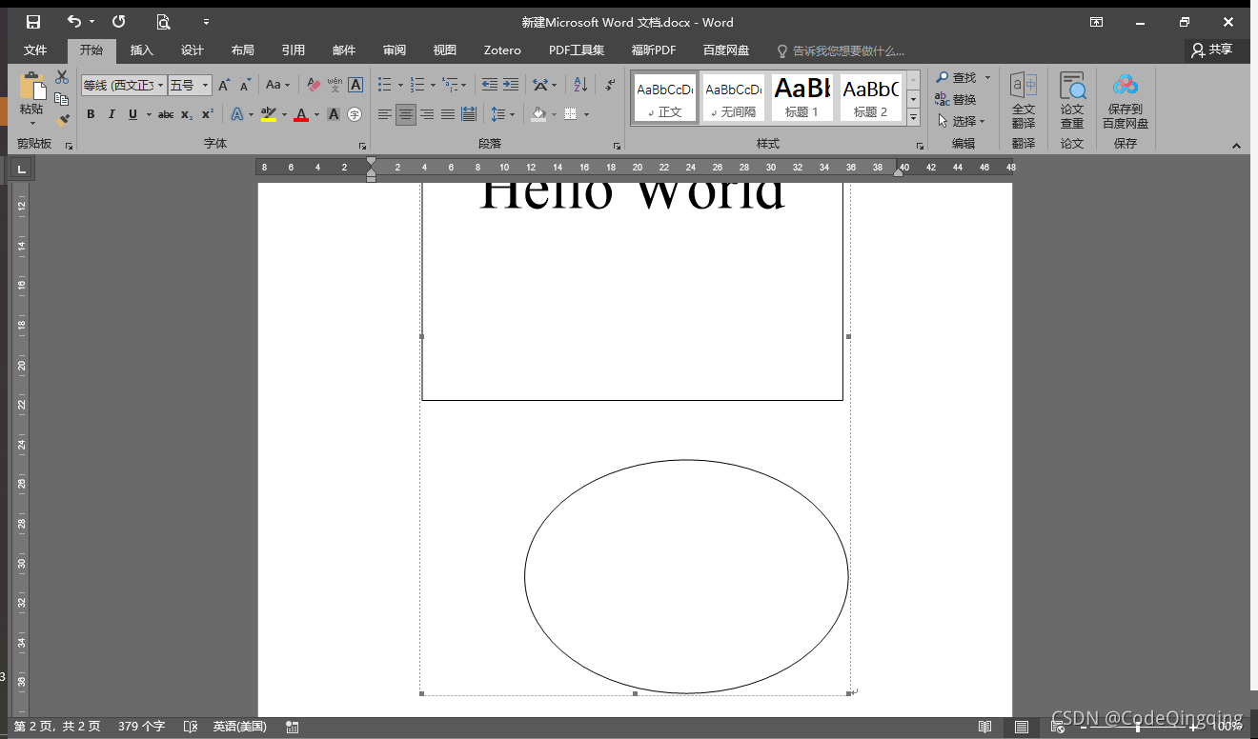Click the Replace (替换) command

(x=956, y=99)
